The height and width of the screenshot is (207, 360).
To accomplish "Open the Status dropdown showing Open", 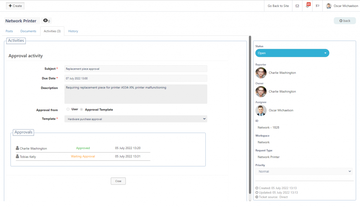I will 292,53.
